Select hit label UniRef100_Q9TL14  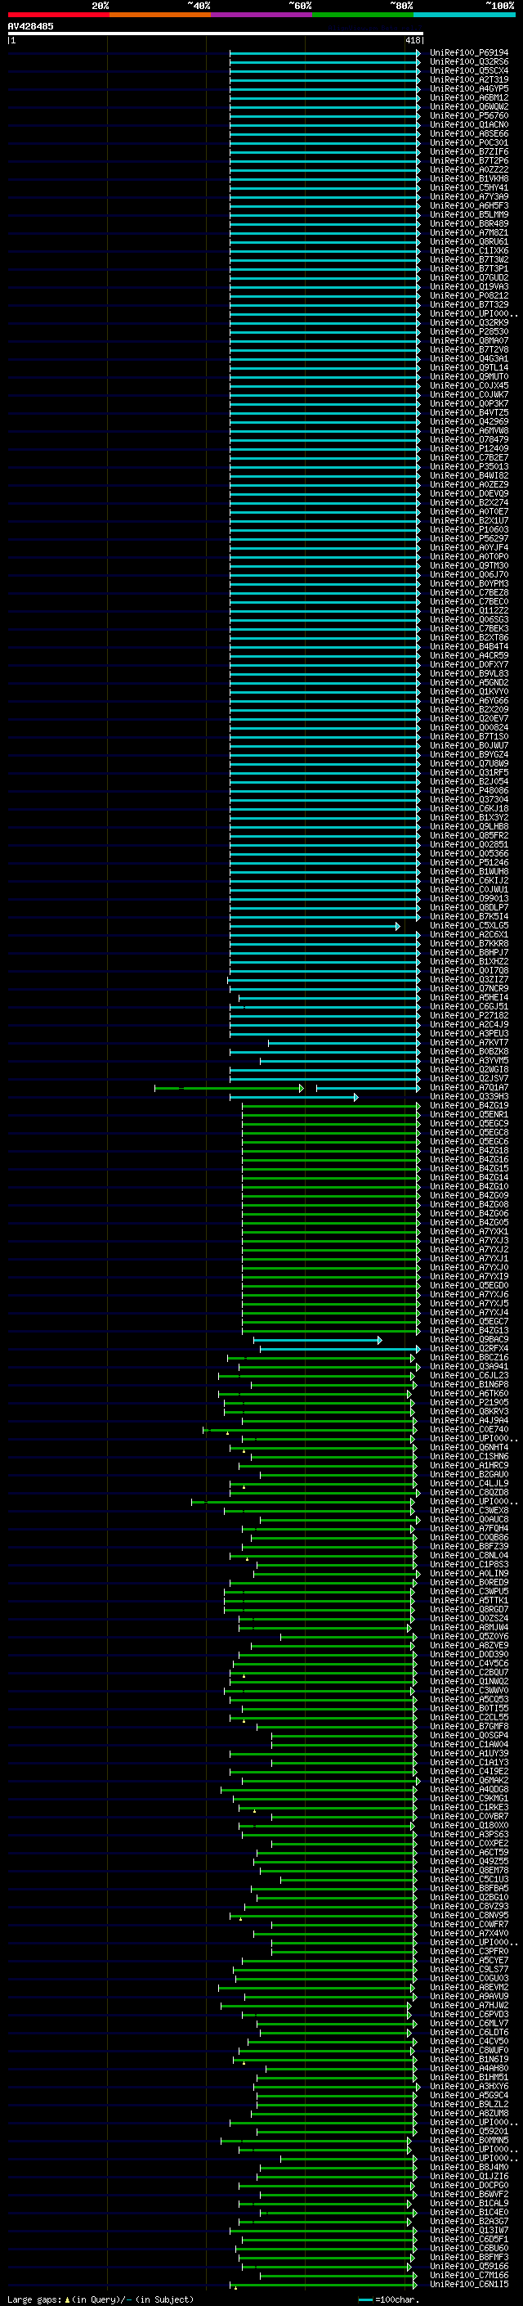pos(468,368)
